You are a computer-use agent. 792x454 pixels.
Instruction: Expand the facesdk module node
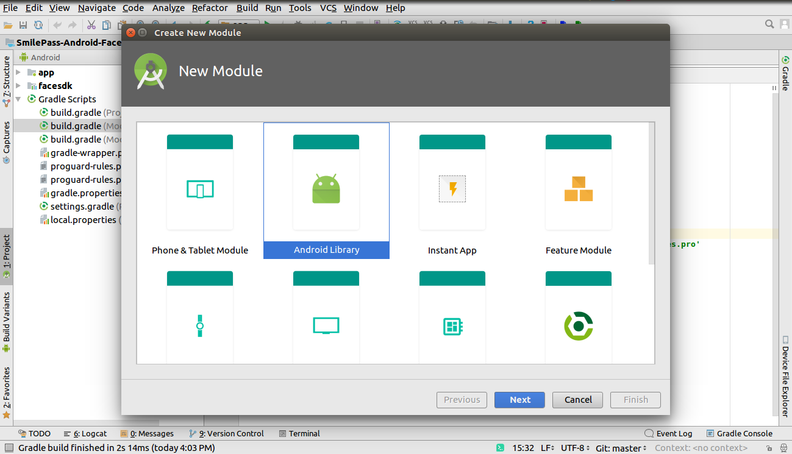coord(19,86)
